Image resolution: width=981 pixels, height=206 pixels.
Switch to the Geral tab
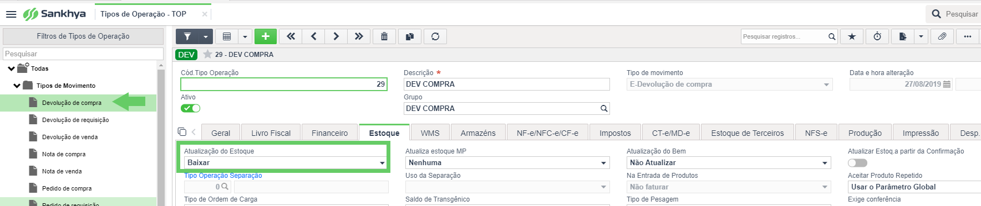coord(221,133)
